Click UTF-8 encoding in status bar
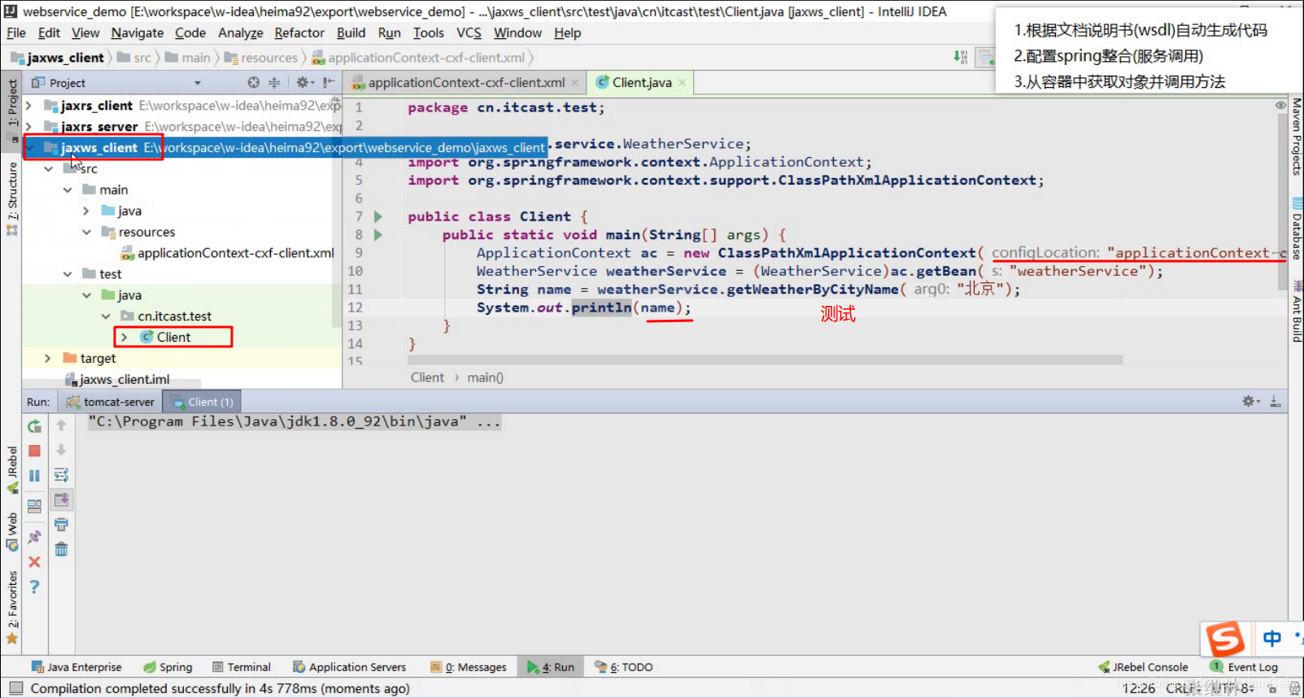Image resolution: width=1304 pixels, height=698 pixels. 1231,688
